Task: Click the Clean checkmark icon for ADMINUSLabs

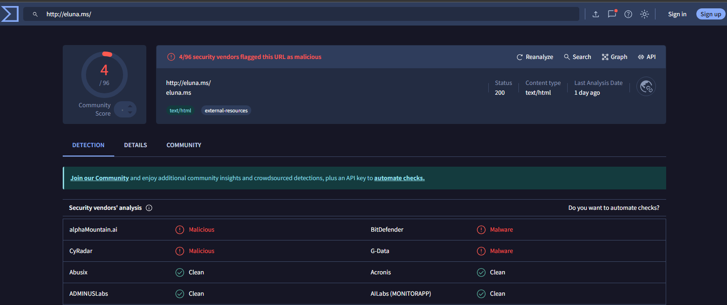Action: coord(180,294)
